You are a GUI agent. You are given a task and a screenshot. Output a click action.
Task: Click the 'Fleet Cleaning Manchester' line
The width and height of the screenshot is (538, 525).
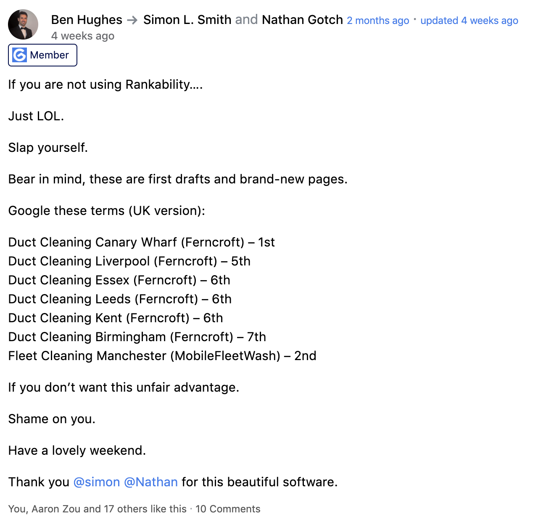(x=162, y=356)
